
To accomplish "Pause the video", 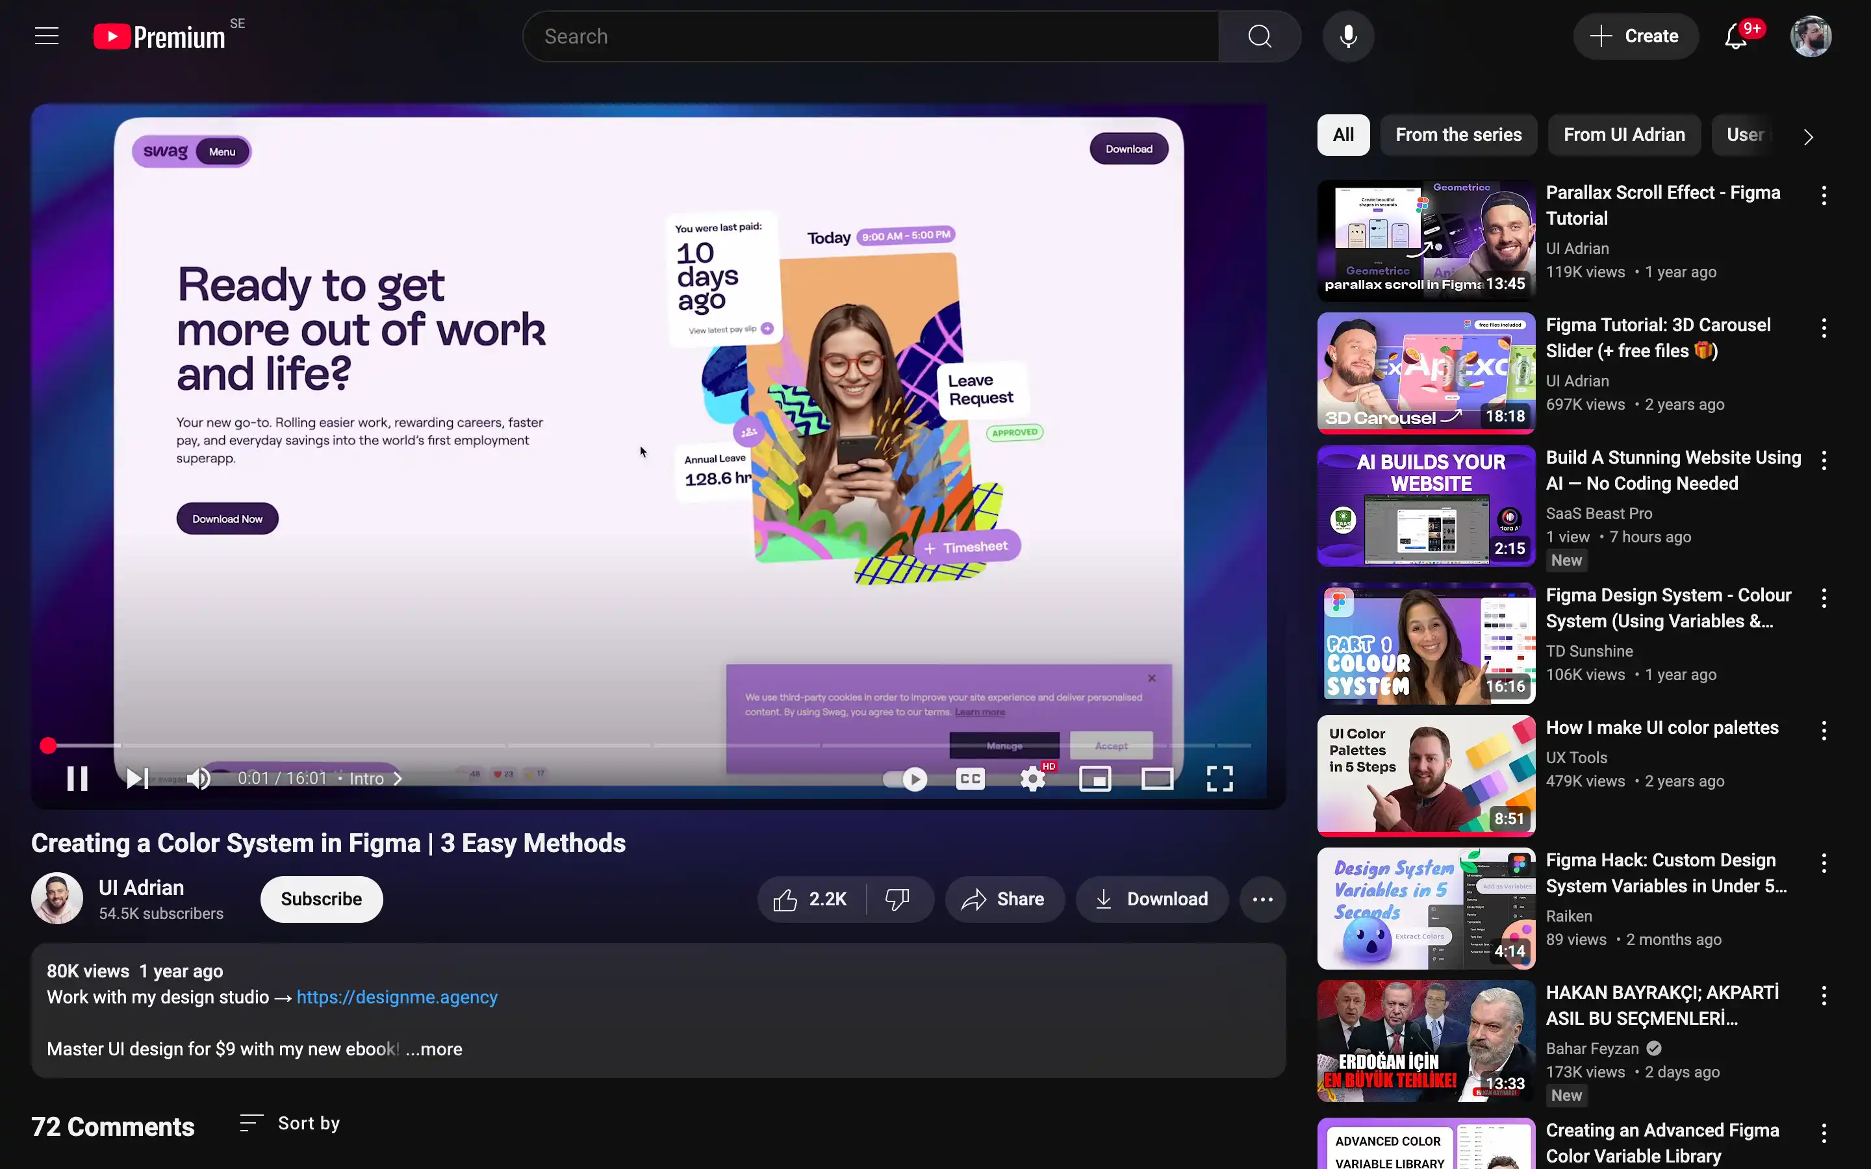I will [x=77, y=779].
